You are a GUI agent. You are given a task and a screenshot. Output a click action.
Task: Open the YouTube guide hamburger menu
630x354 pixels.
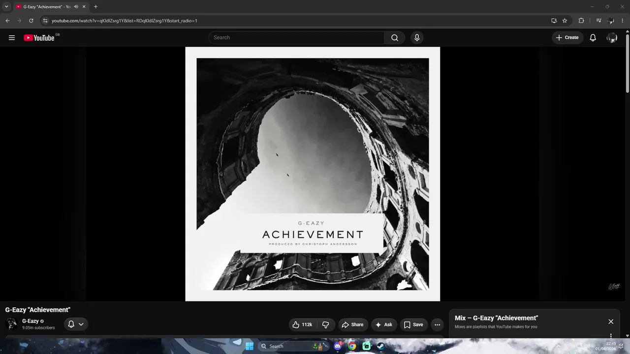[12, 38]
